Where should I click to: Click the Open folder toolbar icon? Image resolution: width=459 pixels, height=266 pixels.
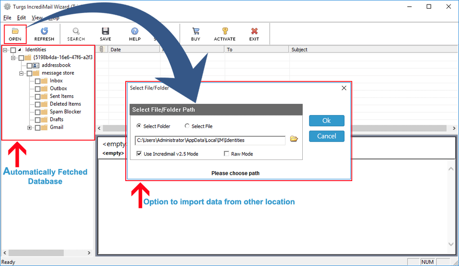[x=15, y=31]
